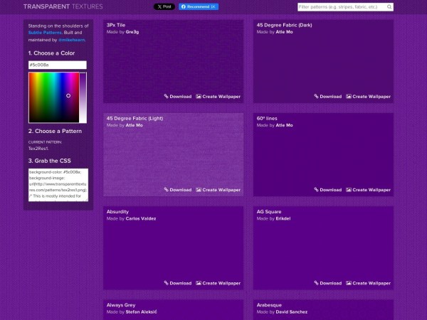Download the 45 Degree Fabric (Light) pattern
The width and height of the screenshot is (427, 320).
[x=177, y=190]
